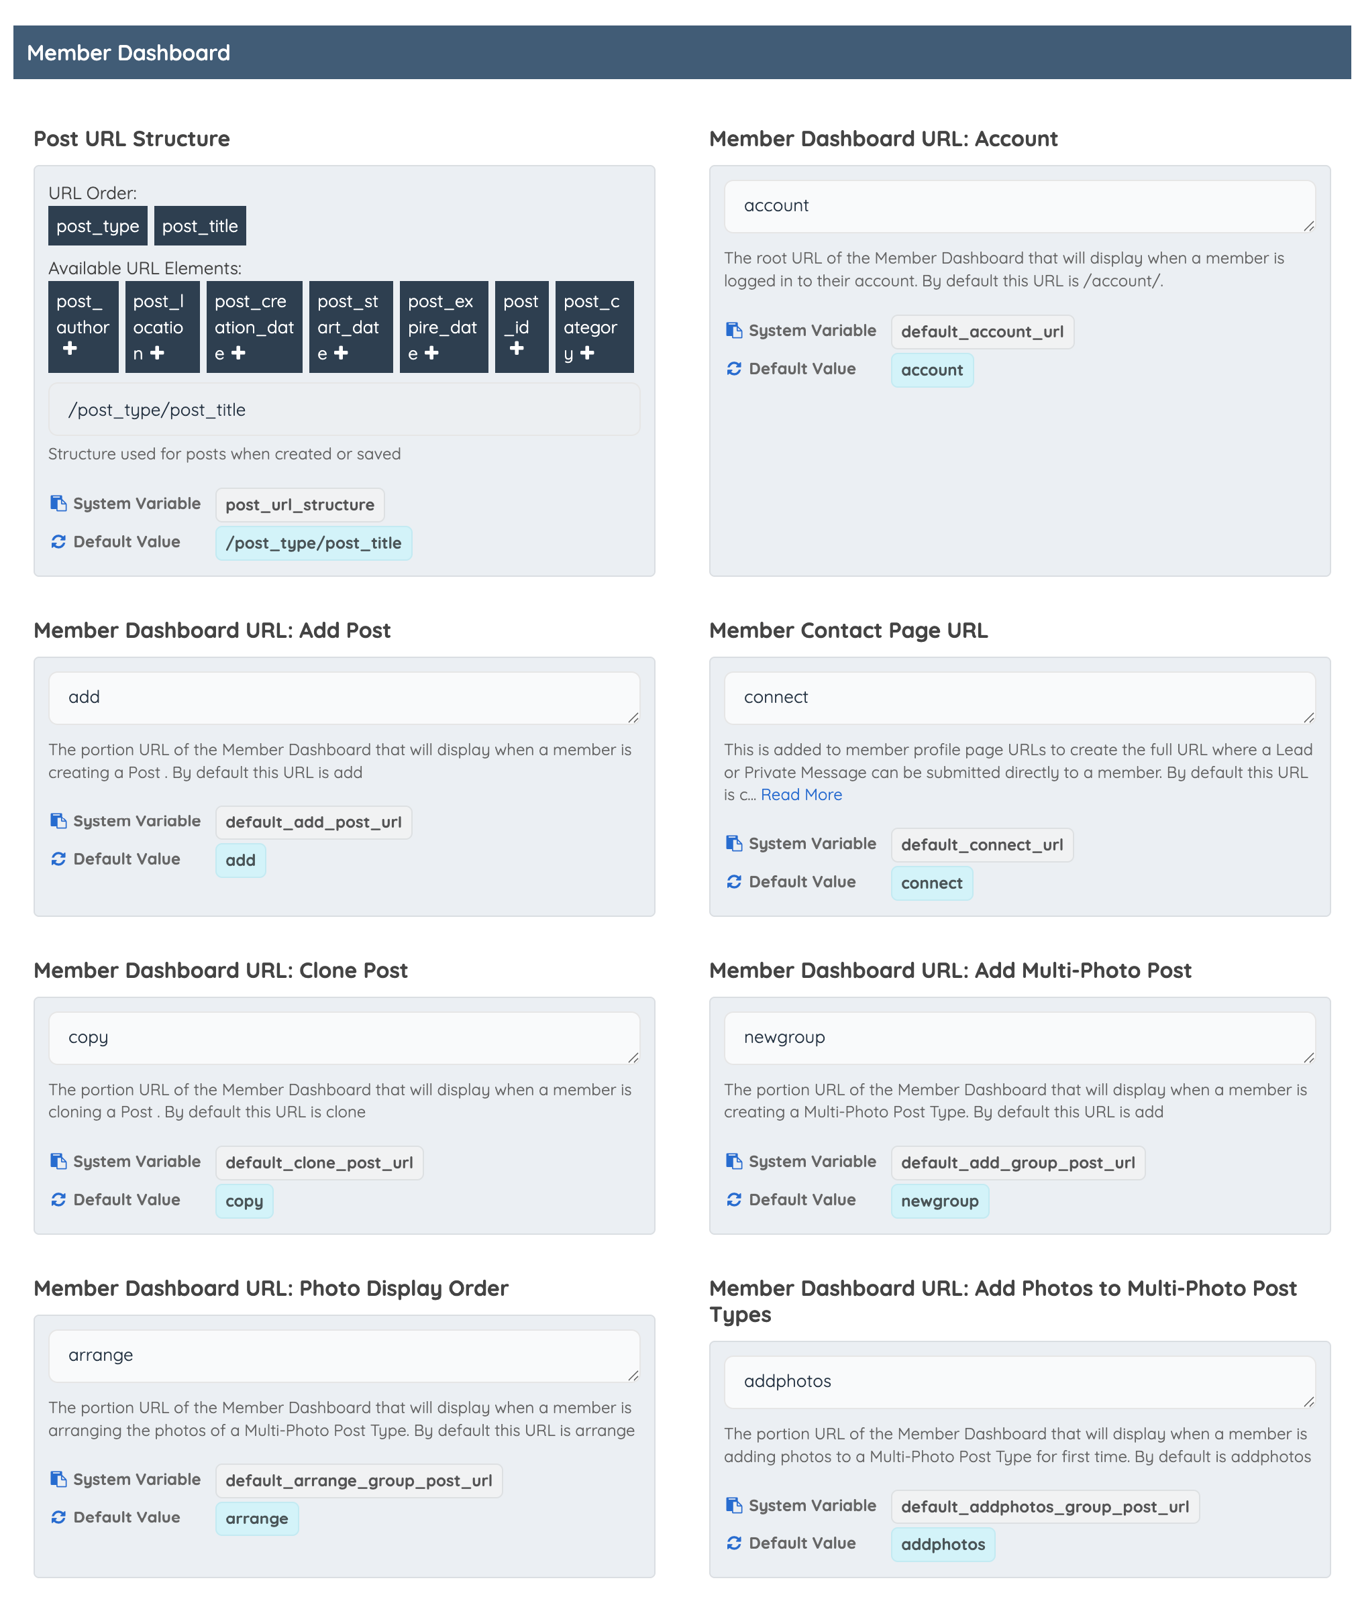The height and width of the screenshot is (1601, 1356).
Task: Click copy icon beside default_connect_url System Variable
Action: 734,844
